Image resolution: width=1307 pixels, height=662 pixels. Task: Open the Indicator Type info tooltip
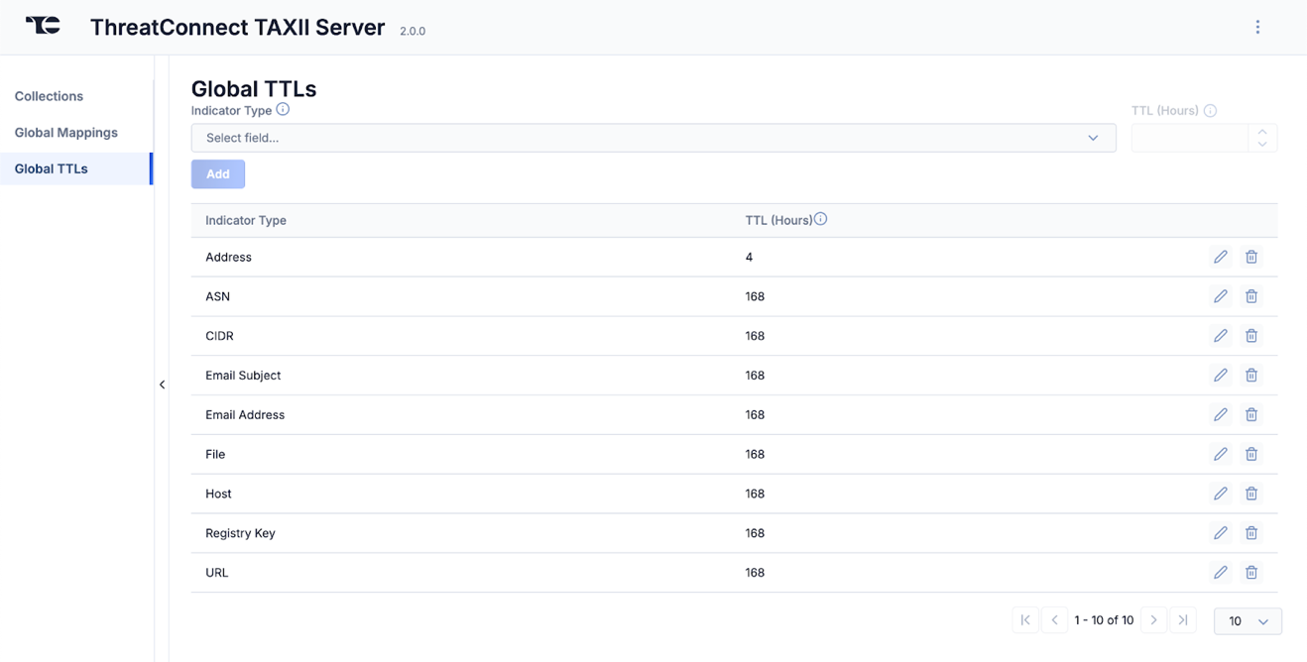point(283,109)
